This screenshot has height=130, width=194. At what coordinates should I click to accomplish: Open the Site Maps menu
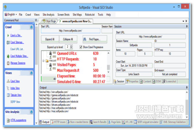coord(77,15)
